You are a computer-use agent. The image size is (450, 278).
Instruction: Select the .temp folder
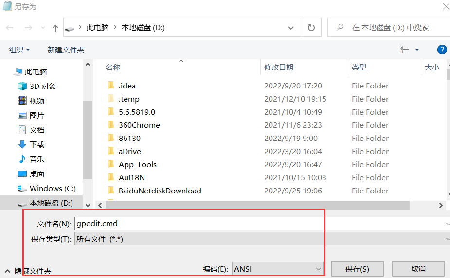pos(129,99)
